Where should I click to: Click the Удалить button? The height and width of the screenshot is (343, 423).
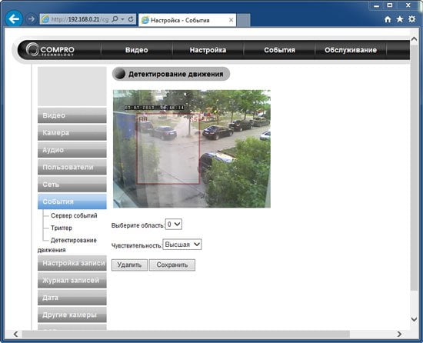(129, 265)
